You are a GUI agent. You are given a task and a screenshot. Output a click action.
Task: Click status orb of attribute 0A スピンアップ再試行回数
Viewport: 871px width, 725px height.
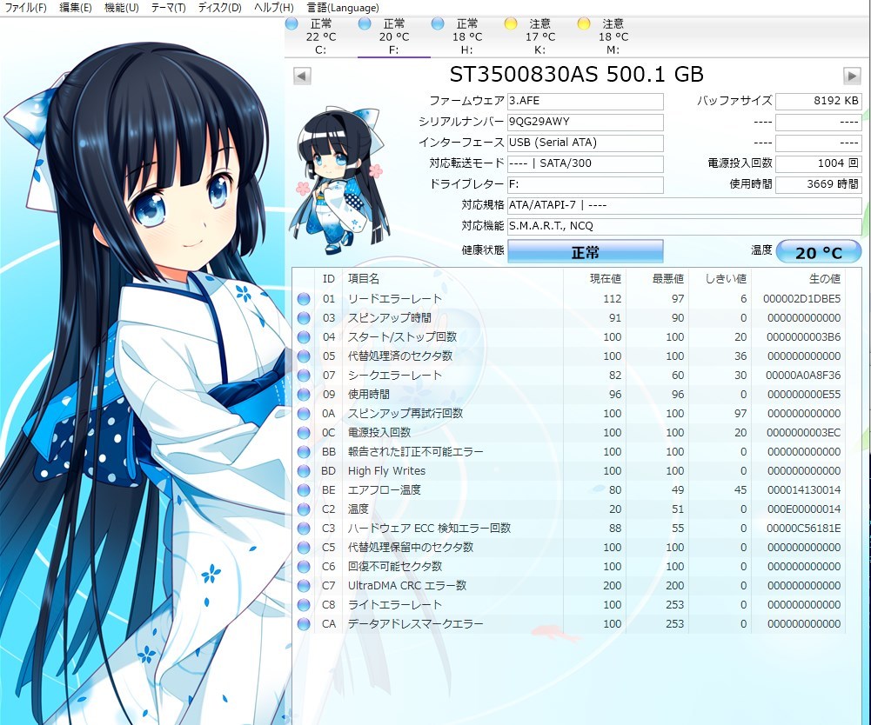pyautogui.click(x=304, y=414)
